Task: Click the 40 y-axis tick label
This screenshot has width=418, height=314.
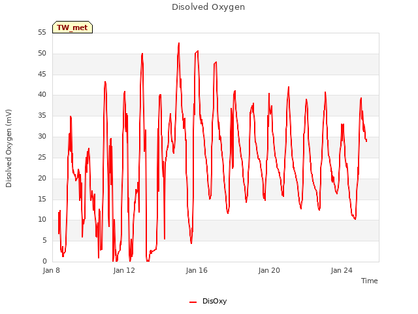Action: [x=42, y=94]
